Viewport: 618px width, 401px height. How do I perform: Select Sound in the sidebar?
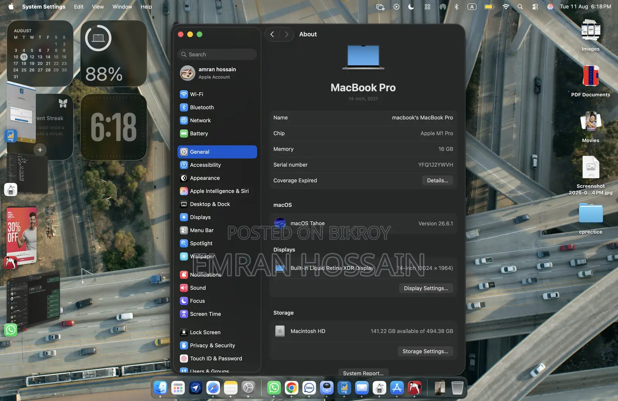click(217, 288)
